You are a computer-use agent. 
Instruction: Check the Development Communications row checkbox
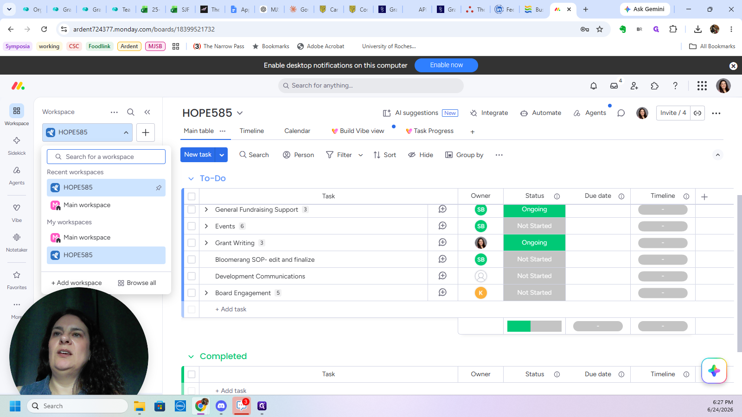point(192,276)
